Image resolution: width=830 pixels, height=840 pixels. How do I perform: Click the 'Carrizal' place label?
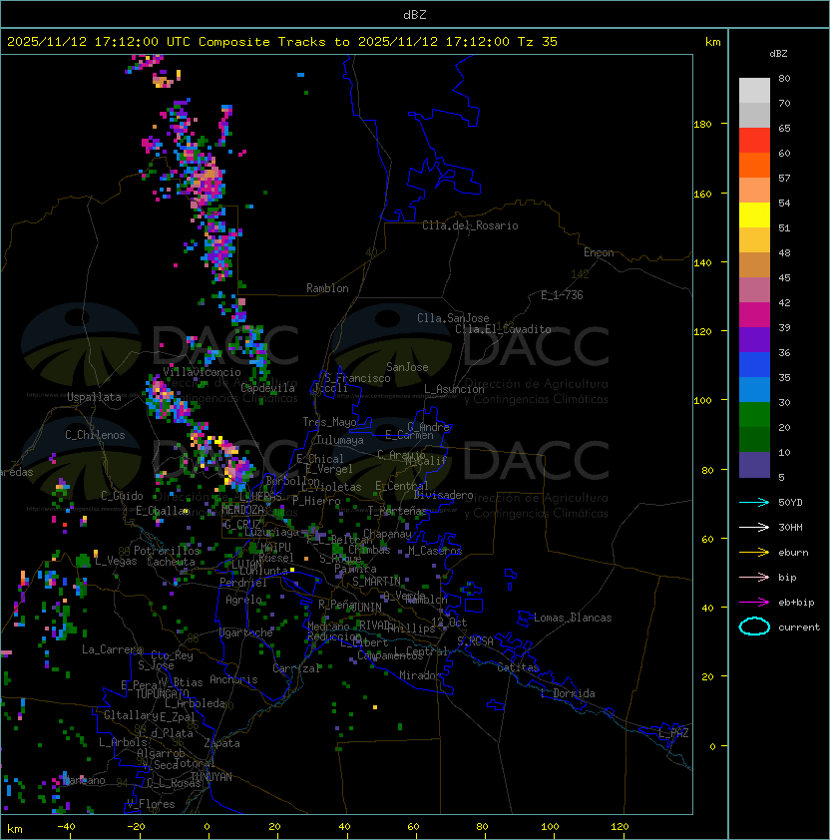pos(296,668)
